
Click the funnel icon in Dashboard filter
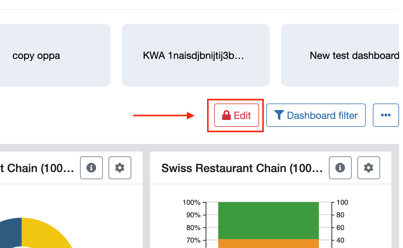pyautogui.click(x=279, y=115)
